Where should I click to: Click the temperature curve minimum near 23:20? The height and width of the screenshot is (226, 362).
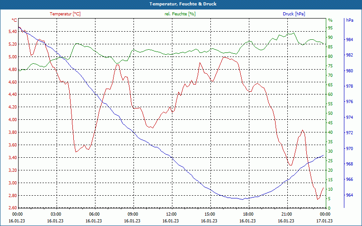point(318,199)
